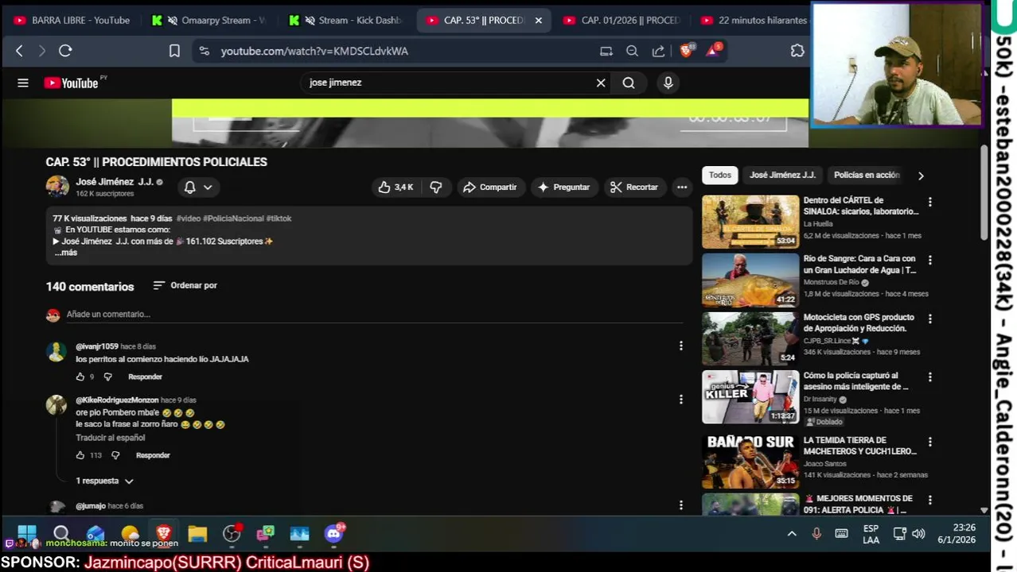This screenshot has height=572, width=1017.
Task: Open Dentro del CÁRTEL de SINALOA thumbnail
Action: coord(750,222)
